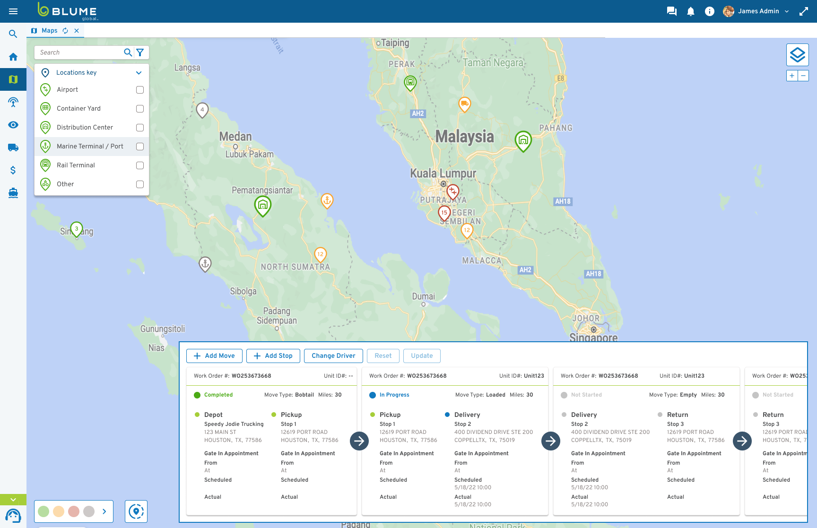
Task: Click the Blume Global logo
Action: tap(68, 11)
